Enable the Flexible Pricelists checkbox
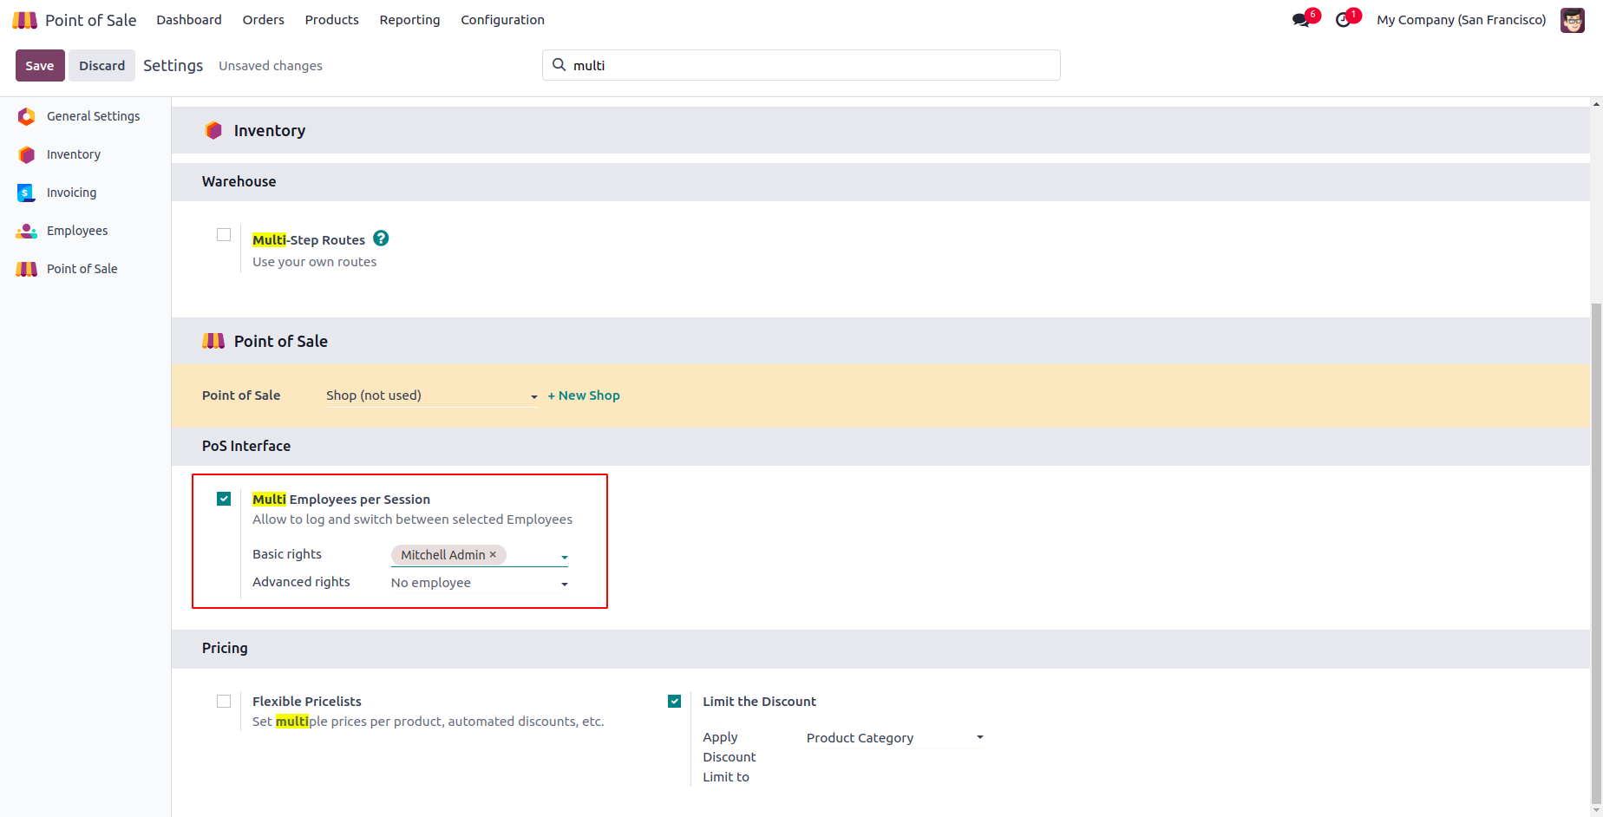The image size is (1603, 817). pos(224,701)
